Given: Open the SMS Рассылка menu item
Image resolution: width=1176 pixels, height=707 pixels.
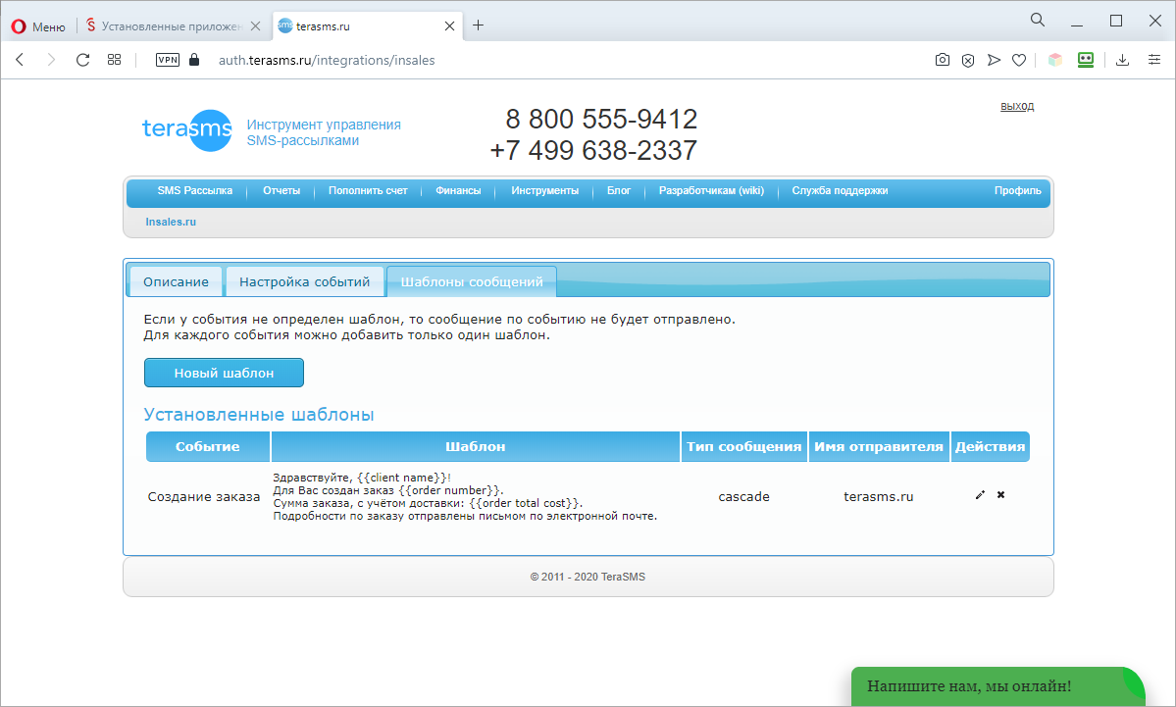Looking at the screenshot, I should click(195, 190).
